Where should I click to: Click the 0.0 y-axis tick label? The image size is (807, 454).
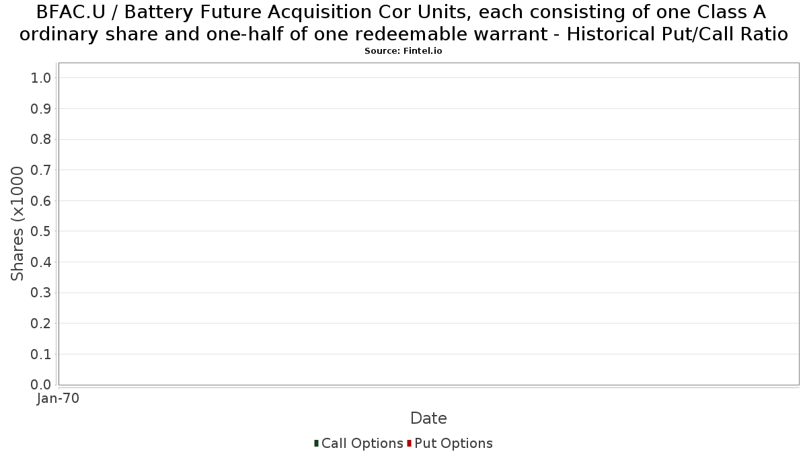[x=41, y=385]
